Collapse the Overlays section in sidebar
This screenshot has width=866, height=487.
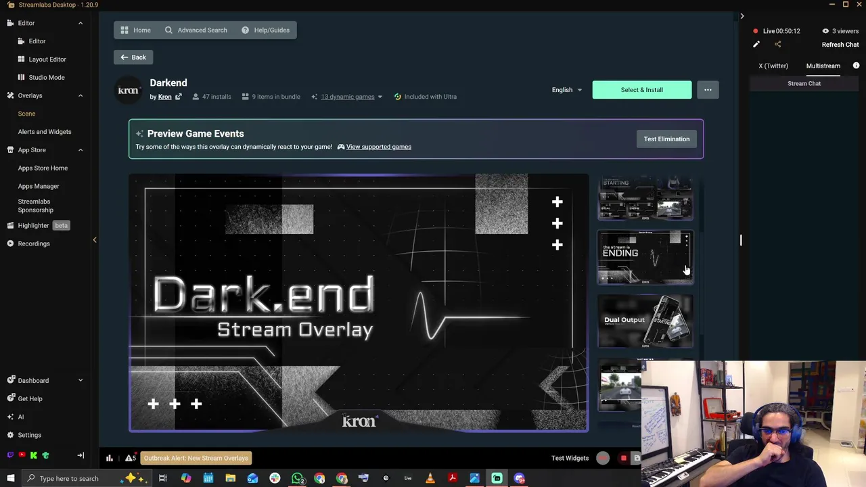click(80, 95)
